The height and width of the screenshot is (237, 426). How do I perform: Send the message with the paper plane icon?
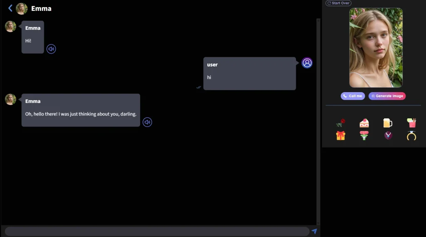coord(314,231)
